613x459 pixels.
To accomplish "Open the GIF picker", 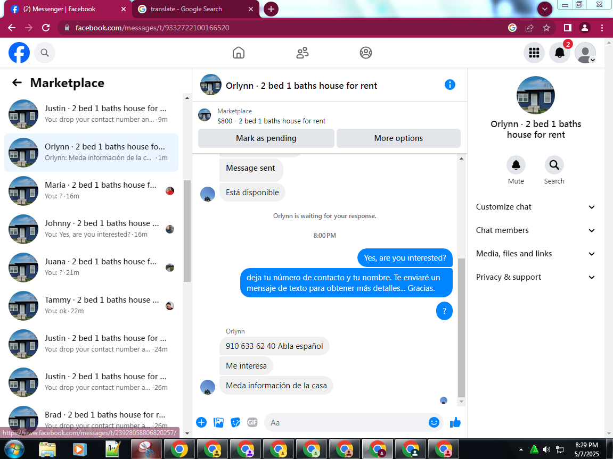I will [x=252, y=422].
